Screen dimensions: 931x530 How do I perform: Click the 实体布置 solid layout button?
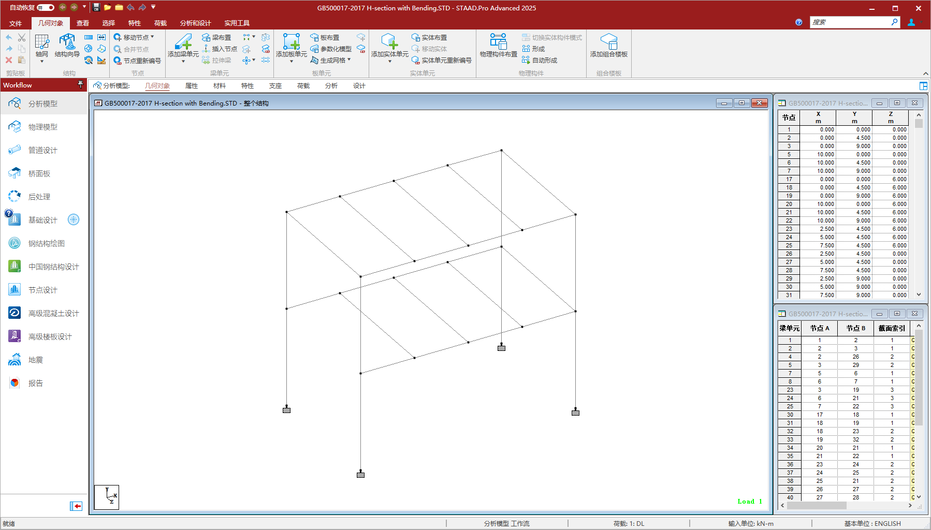429,37
